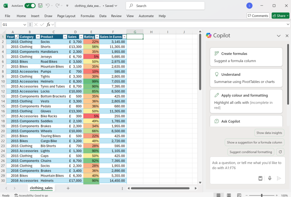Open the prompt guide book icon
291x197 pixels.
click(x=260, y=178)
